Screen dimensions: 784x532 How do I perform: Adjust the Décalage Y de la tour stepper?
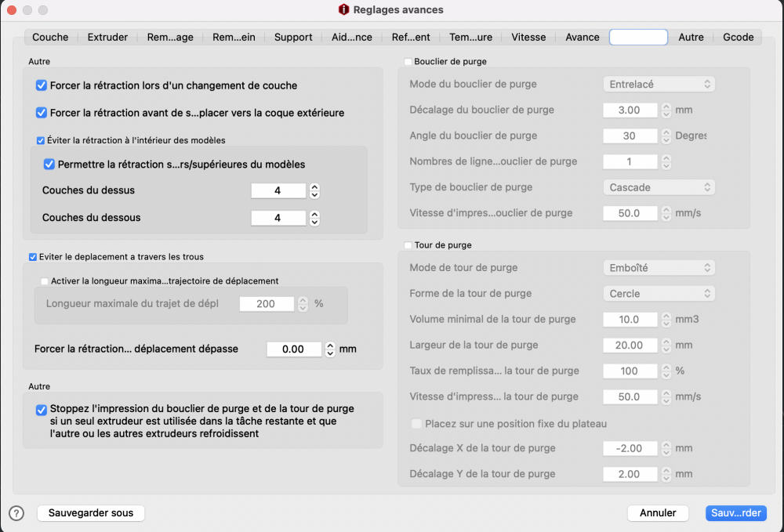666,474
